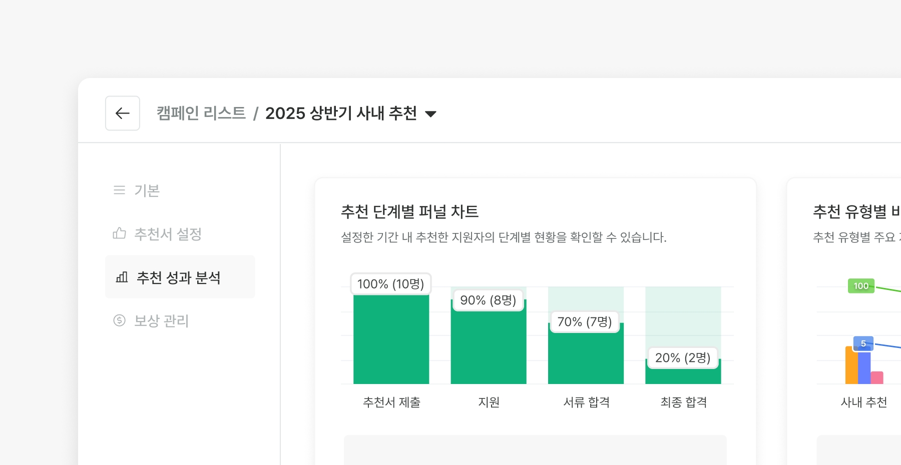Expand the 2025 상반기 사내 추천 dropdown arrow
Image resolution: width=901 pixels, height=465 pixels.
point(430,114)
